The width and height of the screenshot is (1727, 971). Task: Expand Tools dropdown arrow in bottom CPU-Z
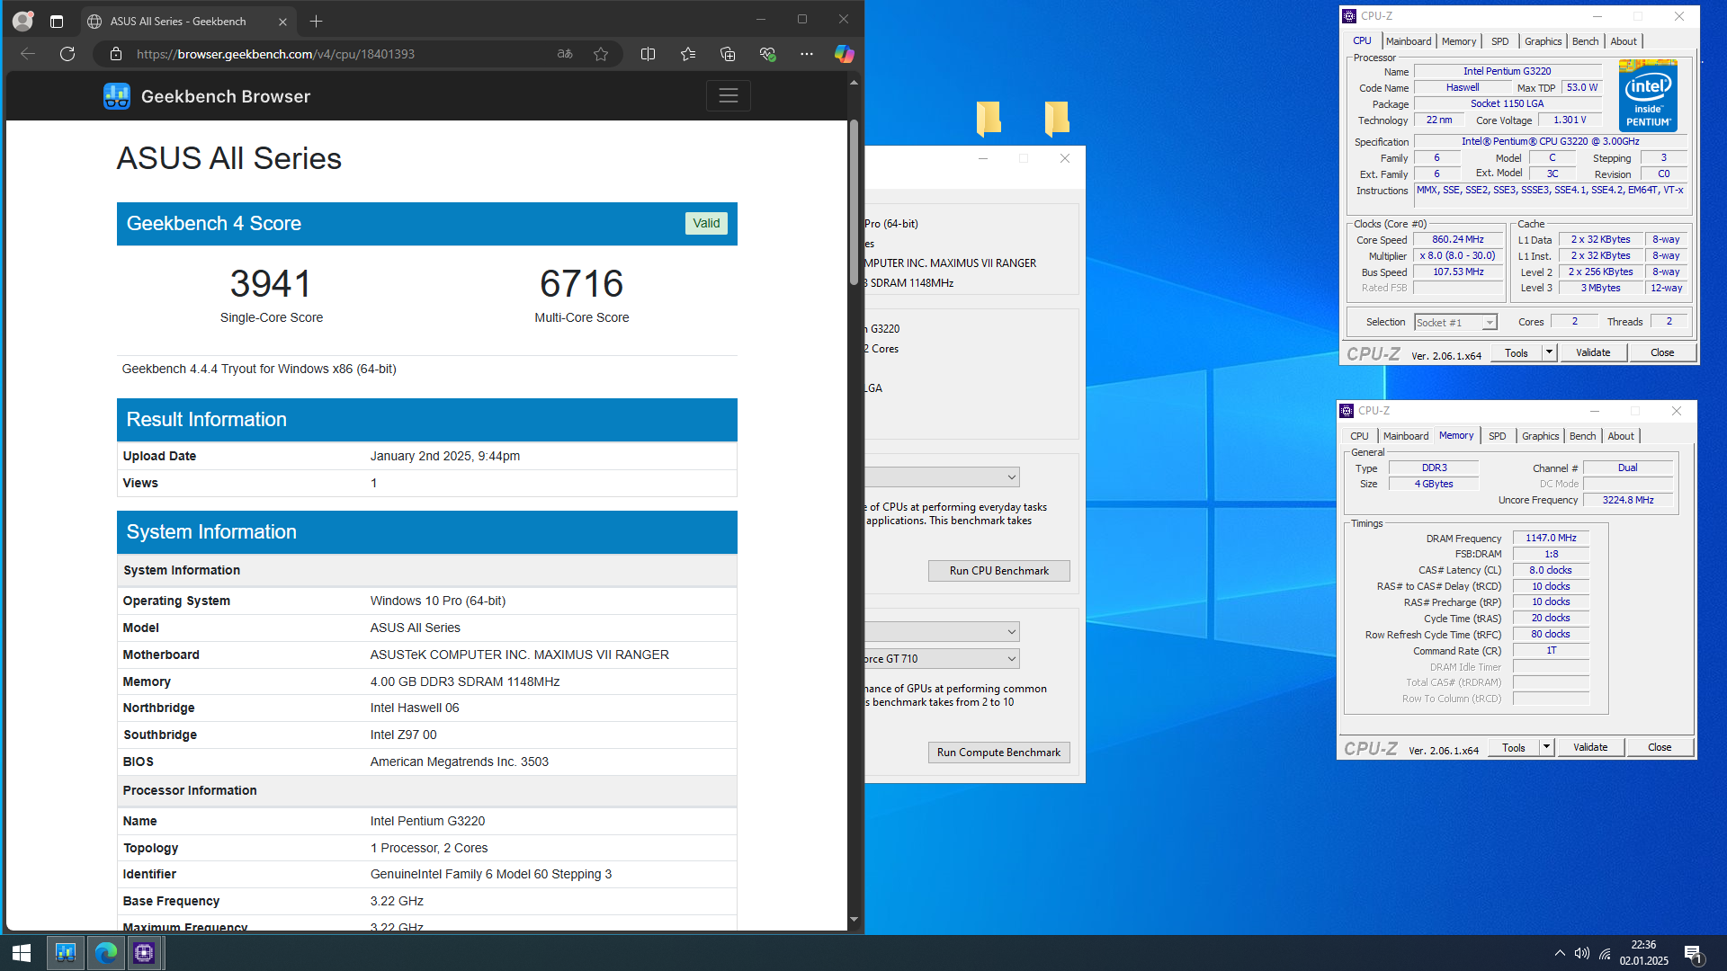pyautogui.click(x=1546, y=747)
